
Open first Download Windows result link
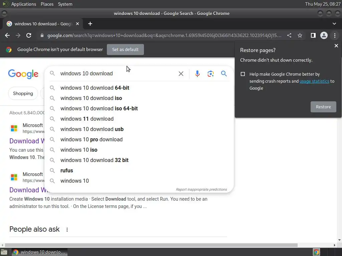click(x=27, y=141)
